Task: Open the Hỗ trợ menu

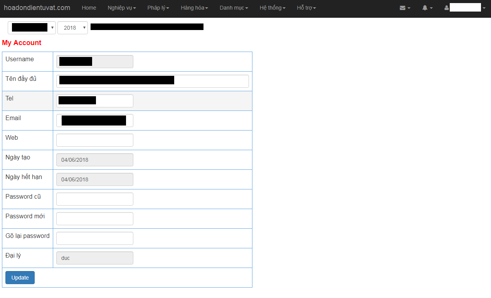Action: pos(306,8)
